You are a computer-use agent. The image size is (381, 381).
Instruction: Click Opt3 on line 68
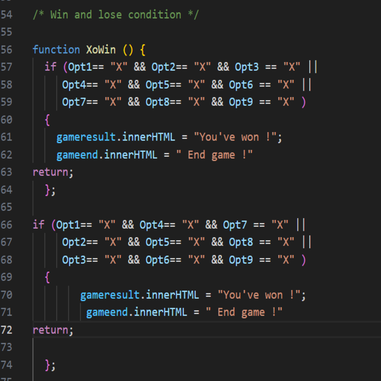click(x=74, y=260)
